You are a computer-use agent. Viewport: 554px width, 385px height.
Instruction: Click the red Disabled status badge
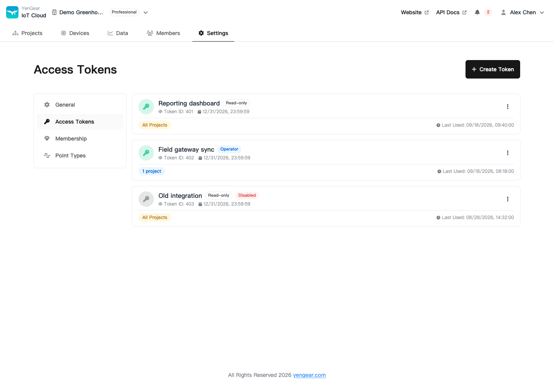[x=247, y=196]
